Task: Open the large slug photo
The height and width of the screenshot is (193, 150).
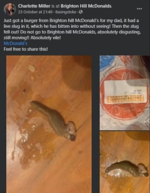Action: click(x=49, y=124)
